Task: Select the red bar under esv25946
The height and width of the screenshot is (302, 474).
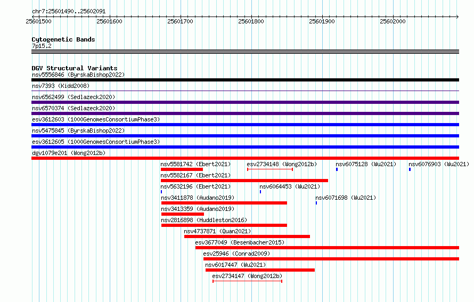Action: pos(331,259)
